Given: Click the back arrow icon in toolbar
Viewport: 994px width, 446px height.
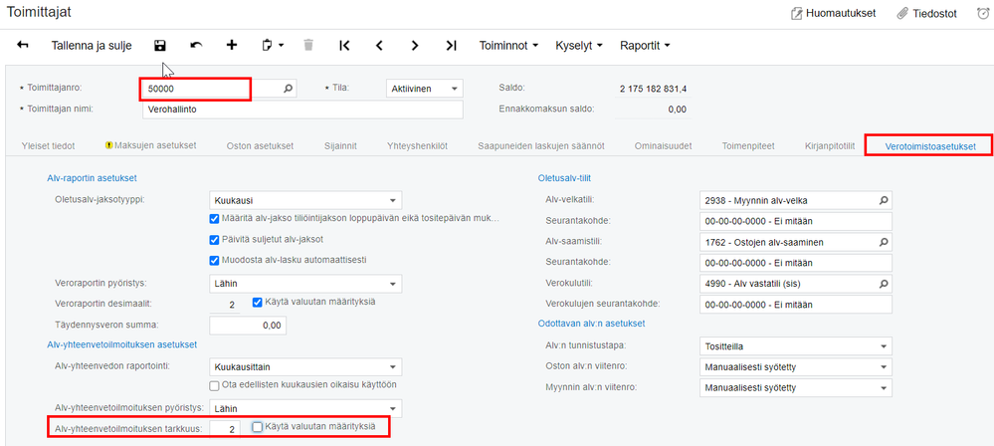Looking at the screenshot, I should pos(23,45).
